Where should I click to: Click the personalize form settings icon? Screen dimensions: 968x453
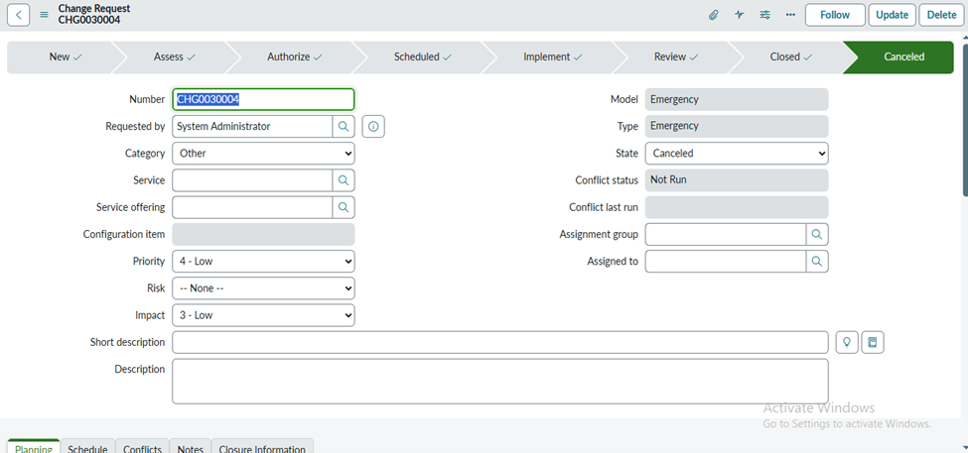click(x=764, y=15)
